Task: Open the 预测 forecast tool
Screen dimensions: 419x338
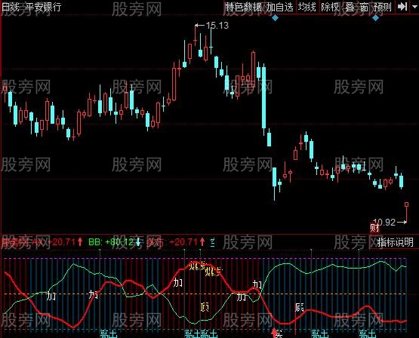Action: pos(383,7)
